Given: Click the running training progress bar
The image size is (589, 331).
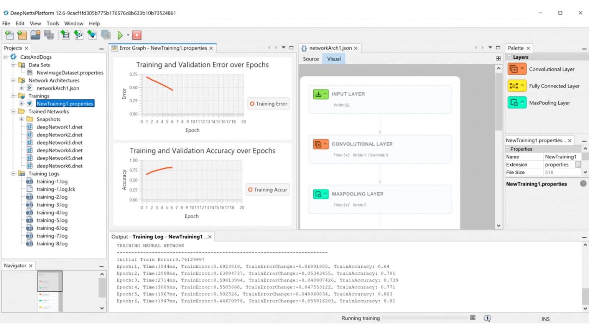Looking at the screenshot, I should coord(425,318).
